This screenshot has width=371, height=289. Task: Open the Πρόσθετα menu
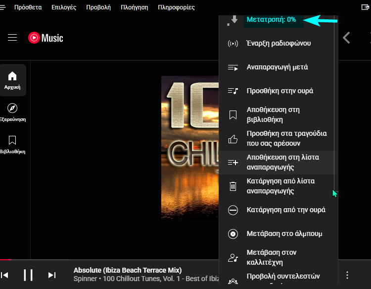tap(28, 7)
